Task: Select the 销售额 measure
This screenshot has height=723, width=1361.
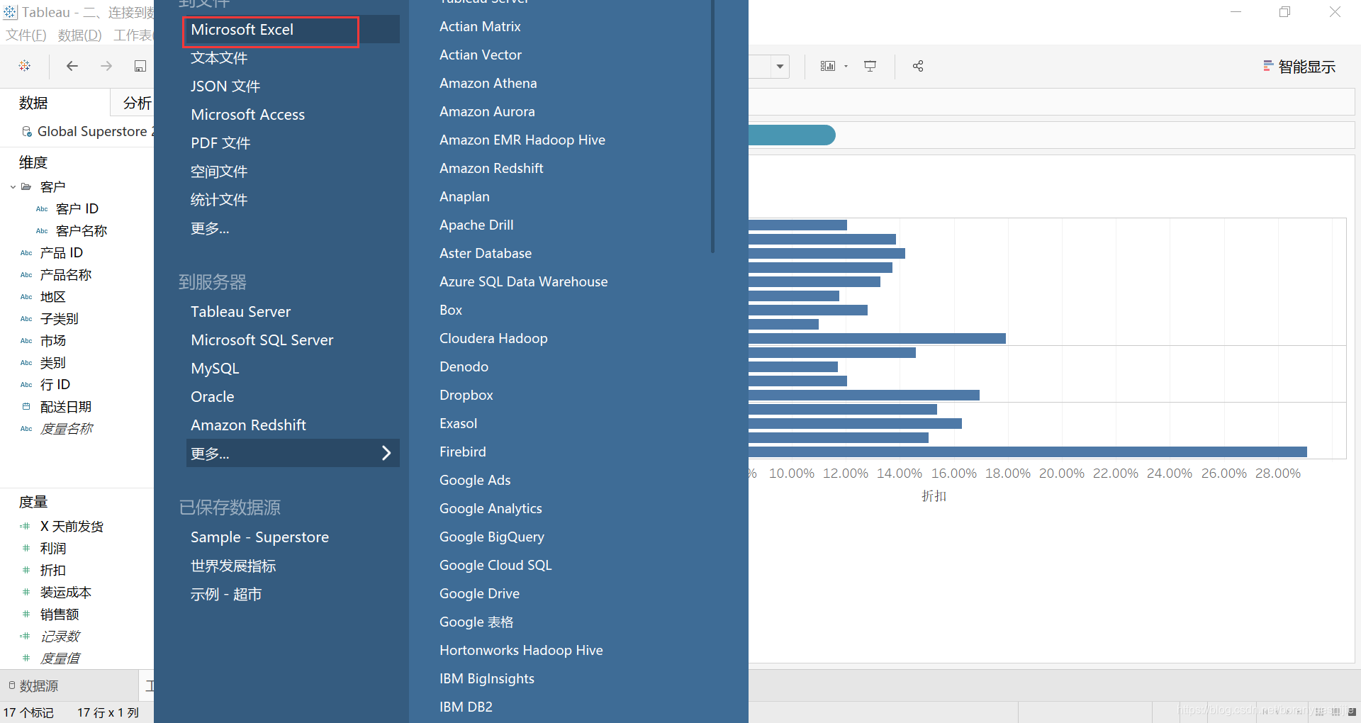Action: tap(59, 615)
